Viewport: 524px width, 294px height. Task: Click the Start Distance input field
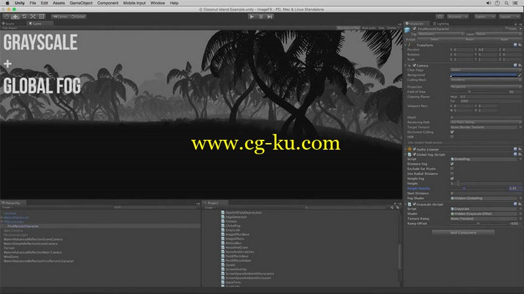click(x=486, y=193)
